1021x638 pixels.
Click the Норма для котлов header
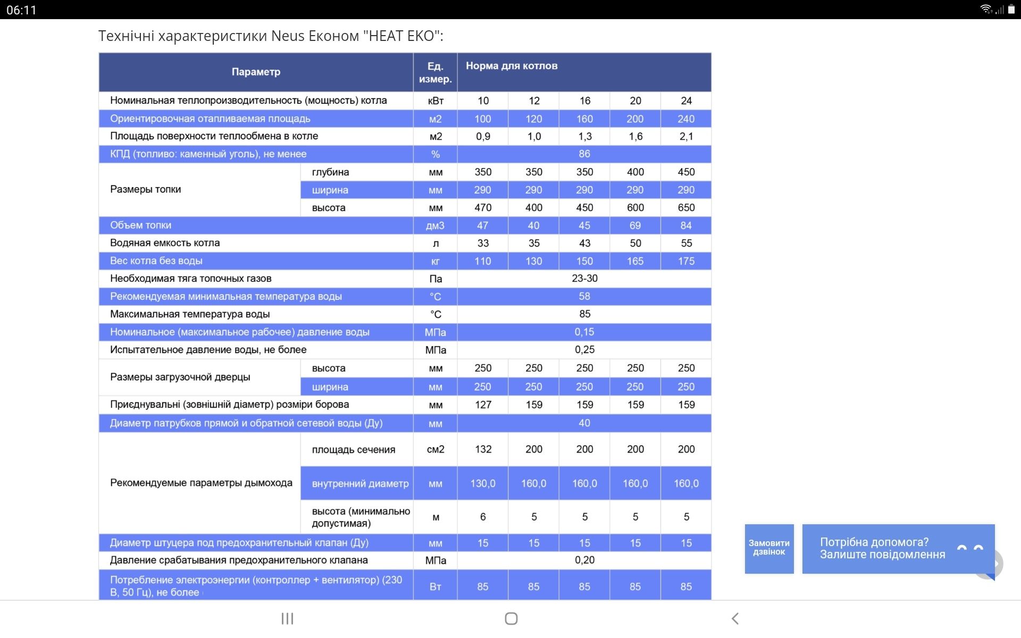coord(512,66)
